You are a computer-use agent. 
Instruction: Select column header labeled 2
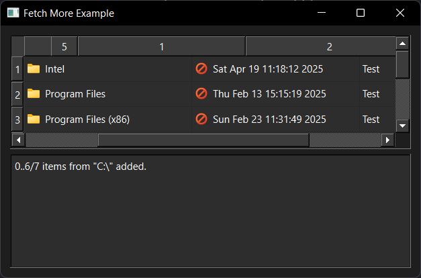[x=321, y=46]
